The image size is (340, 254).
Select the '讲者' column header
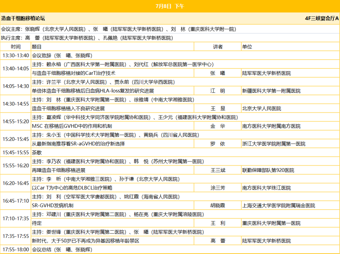pos(218,47)
